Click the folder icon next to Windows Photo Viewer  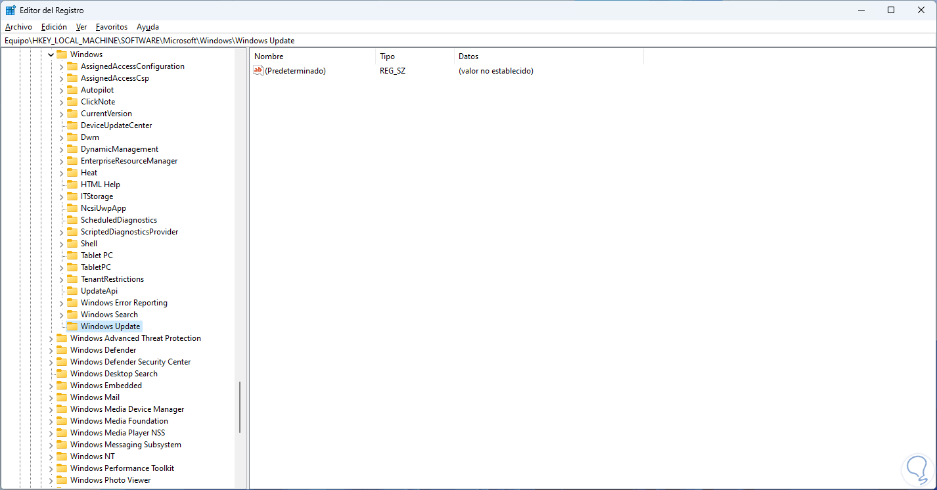(x=62, y=480)
